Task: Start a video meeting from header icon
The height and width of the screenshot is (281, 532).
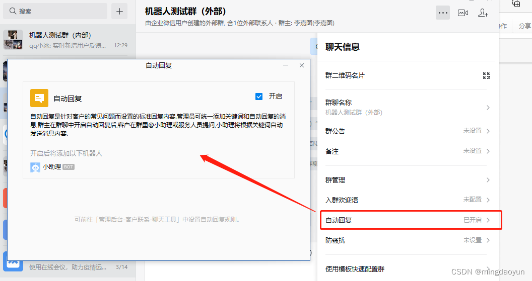Action: click(x=463, y=13)
